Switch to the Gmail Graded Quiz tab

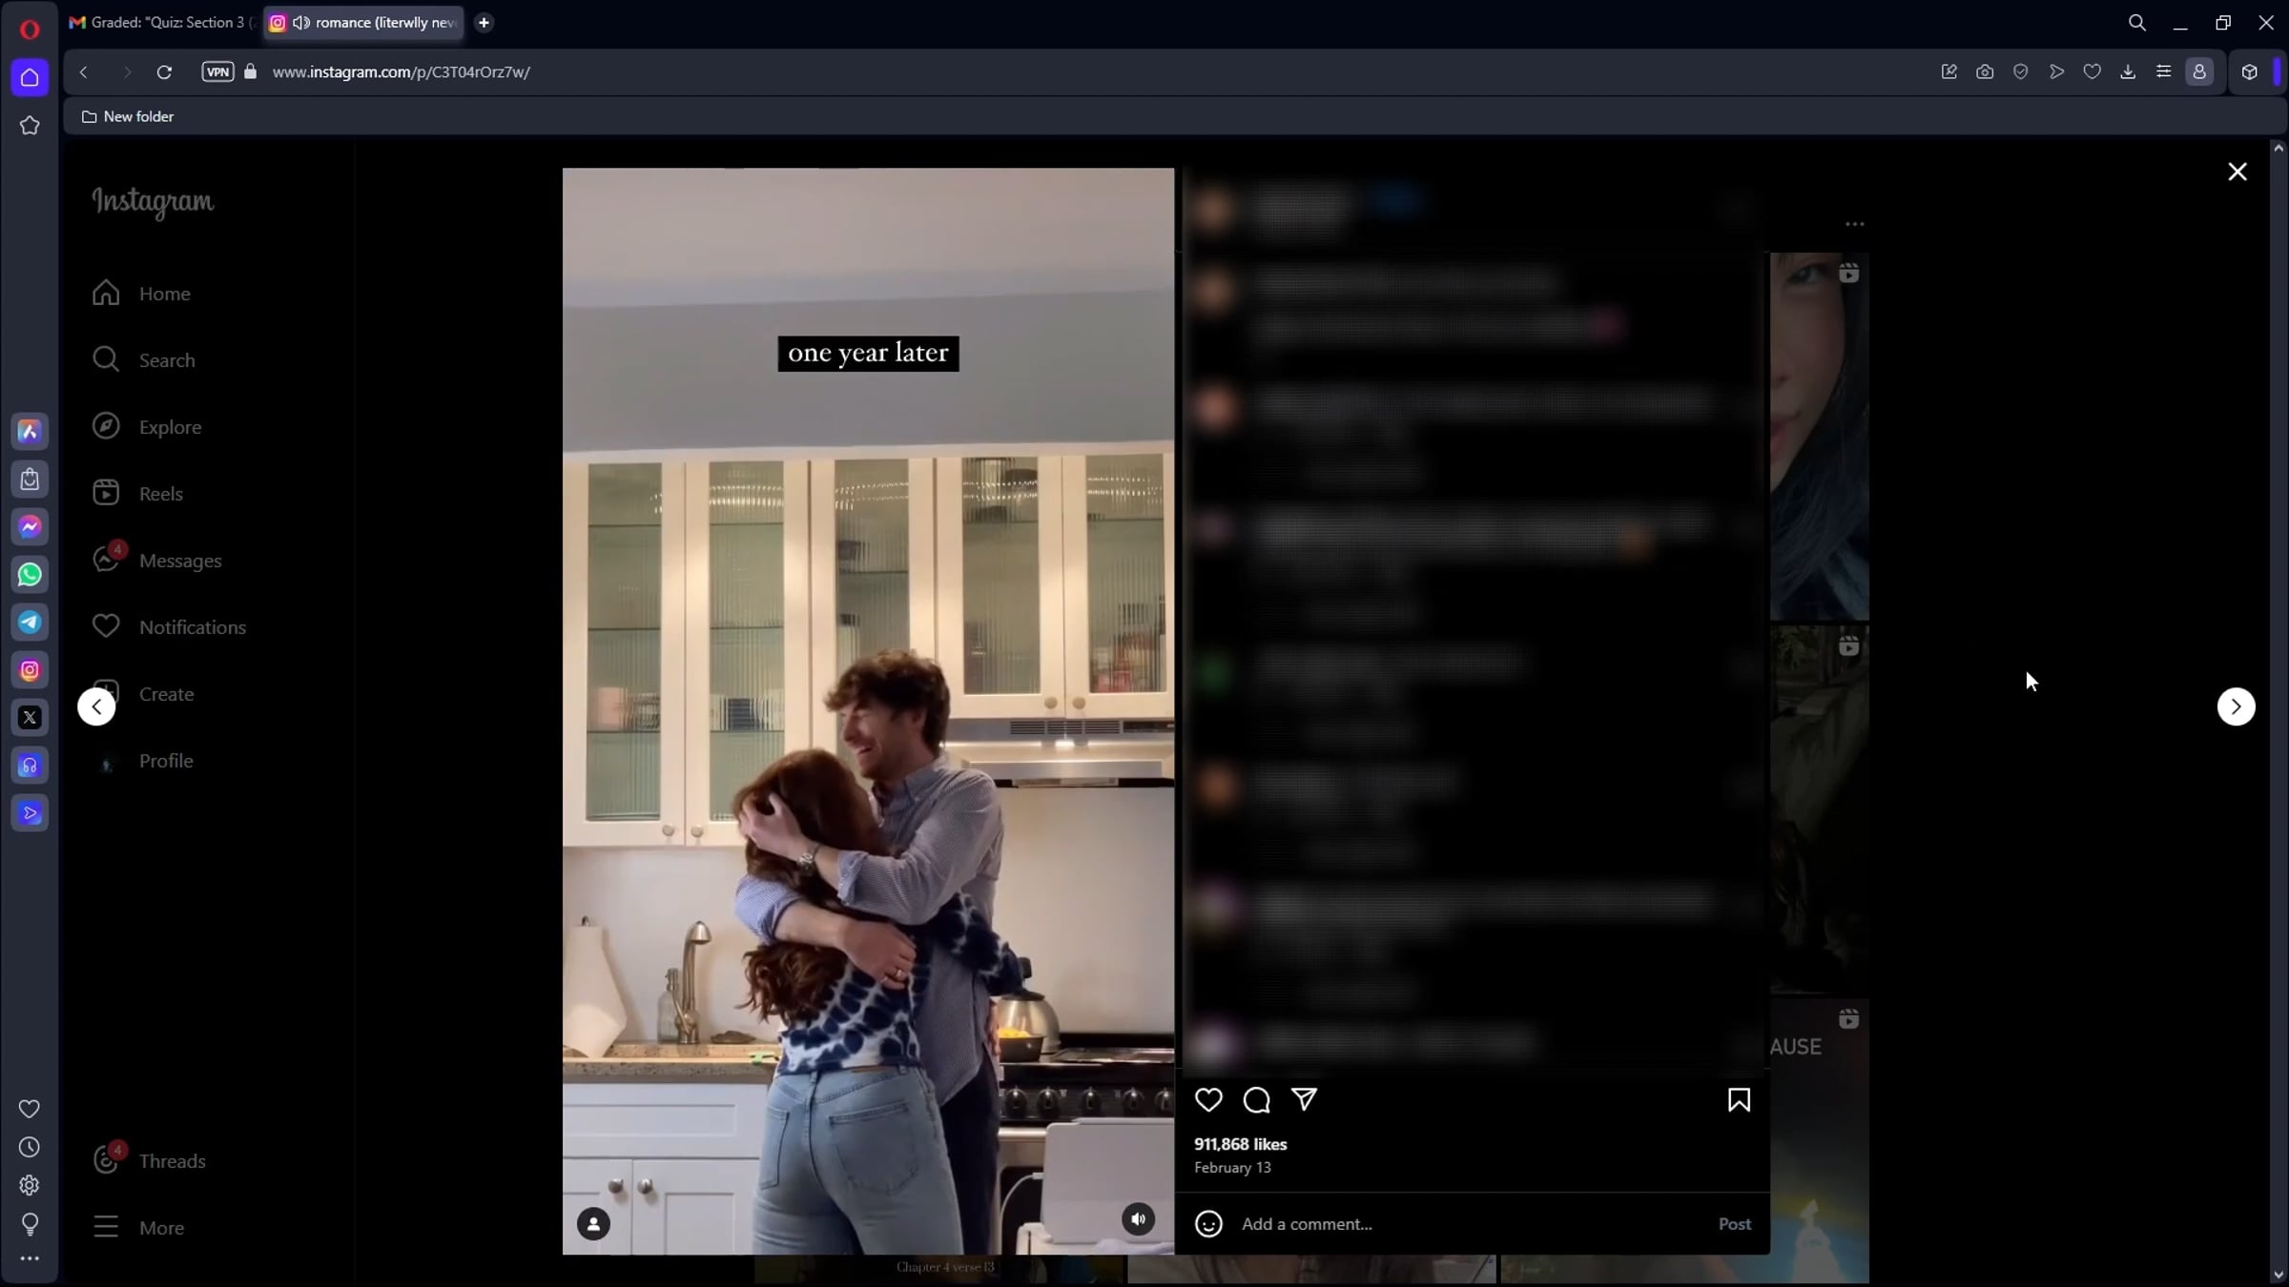162,23
